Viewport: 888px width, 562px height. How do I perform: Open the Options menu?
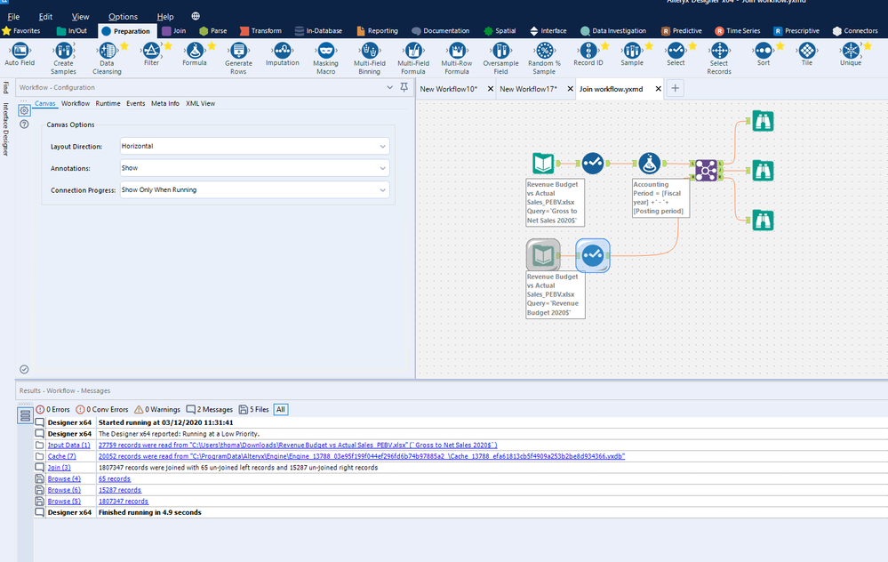tap(123, 16)
